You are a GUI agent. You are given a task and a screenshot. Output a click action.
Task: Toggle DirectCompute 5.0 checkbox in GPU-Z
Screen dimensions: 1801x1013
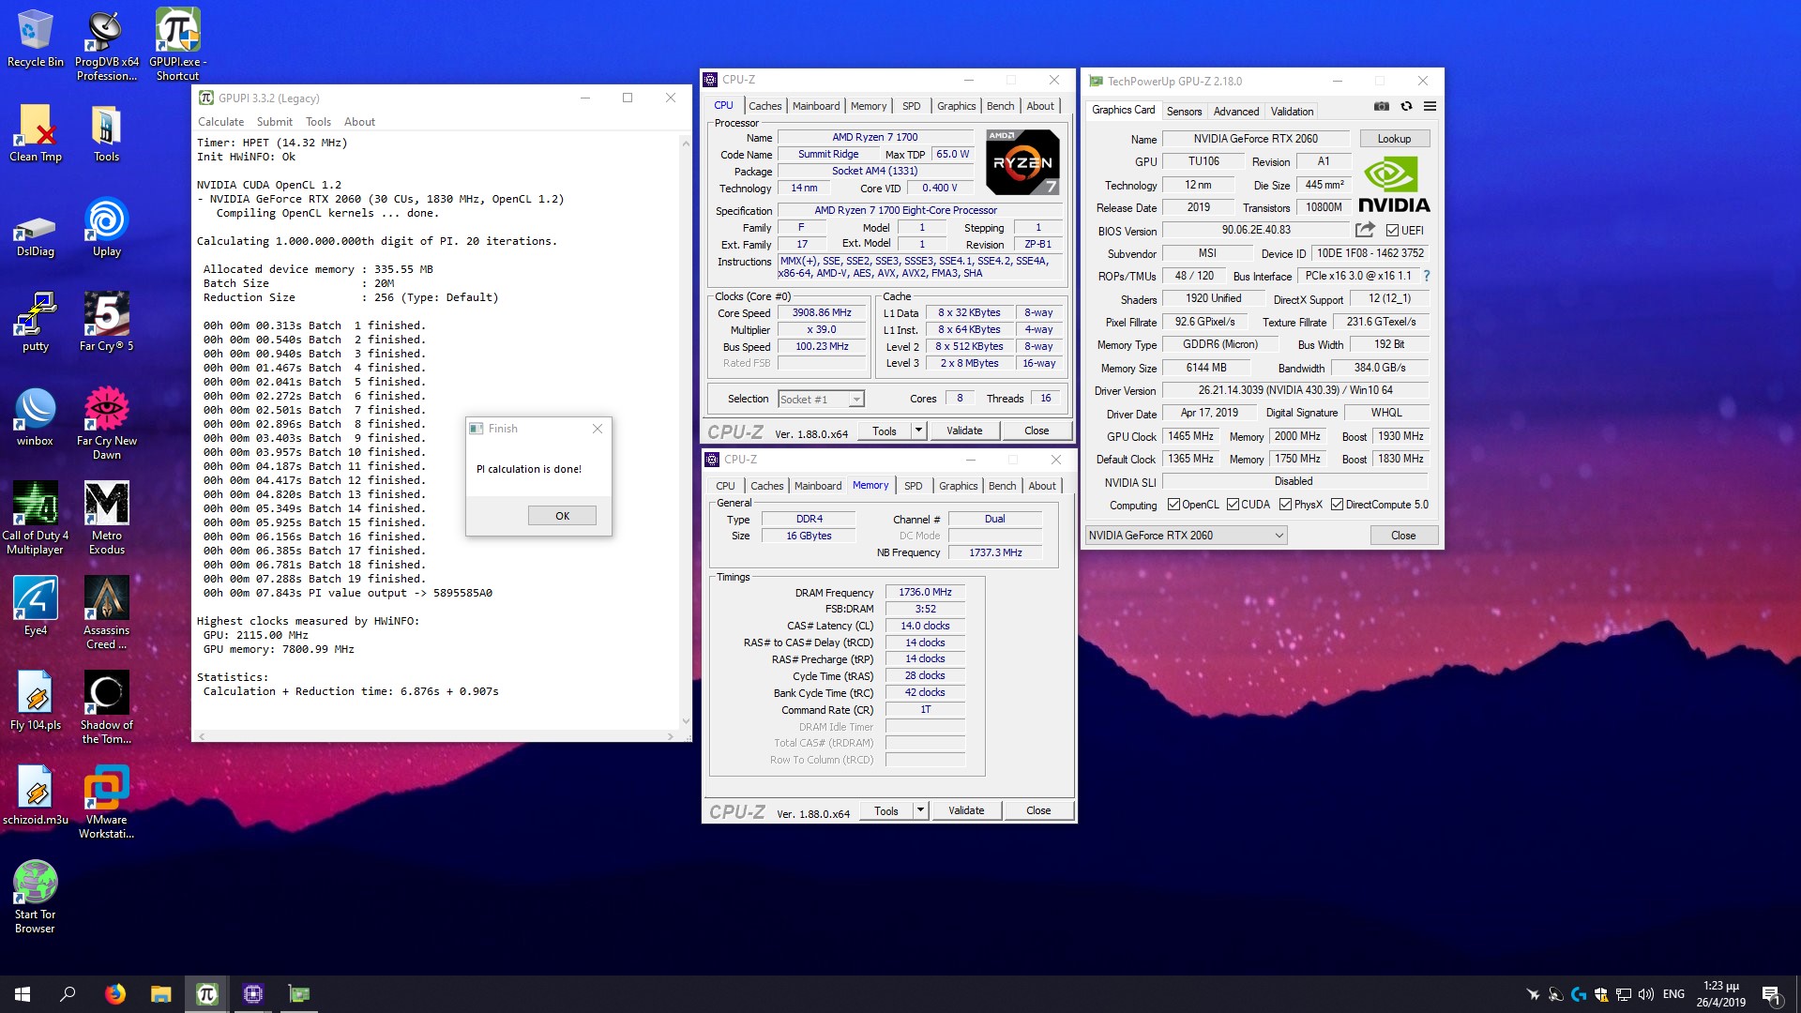tap(1337, 505)
